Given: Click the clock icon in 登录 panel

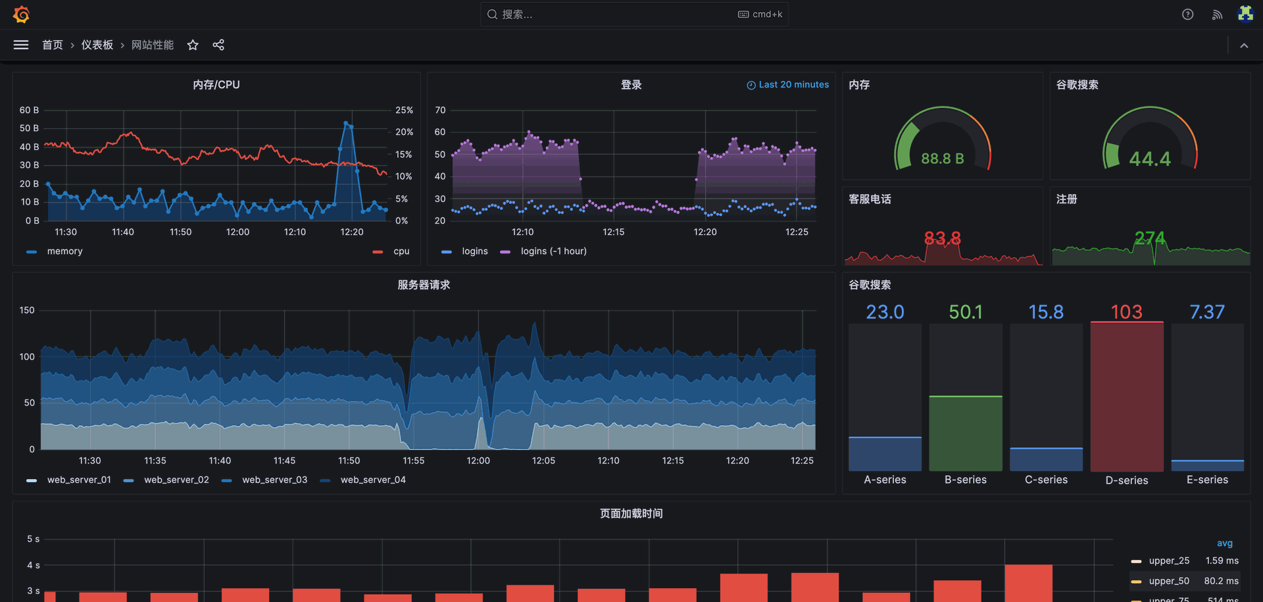Looking at the screenshot, I should (751, 85).
